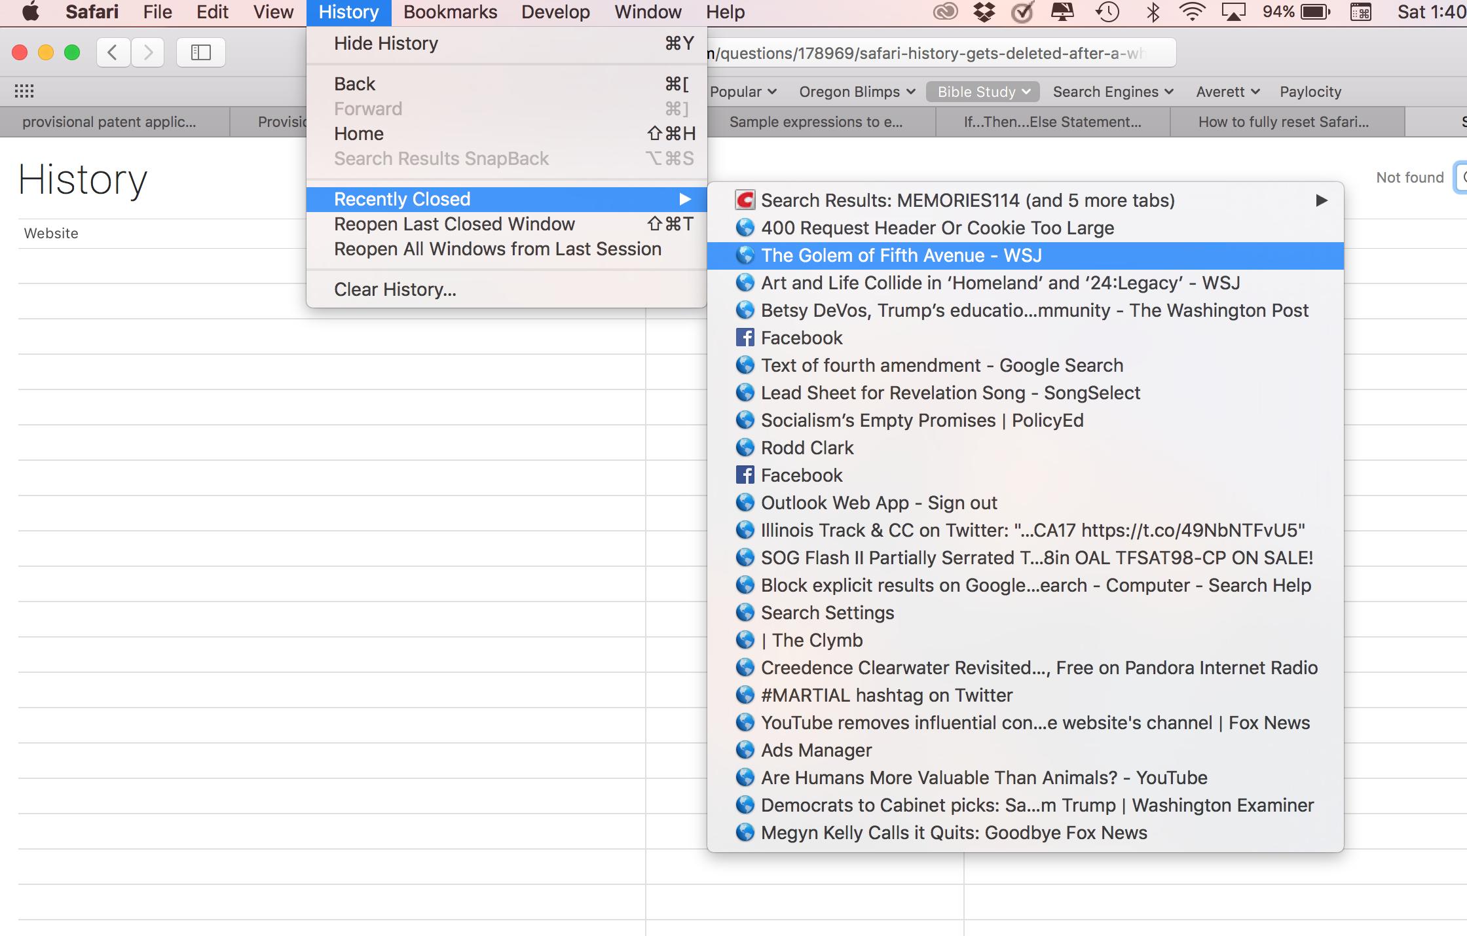This screenshot has height=936, width=1467.
Task: Open Socialism's Empty Promises PolicyEd page
Action: 921,420
